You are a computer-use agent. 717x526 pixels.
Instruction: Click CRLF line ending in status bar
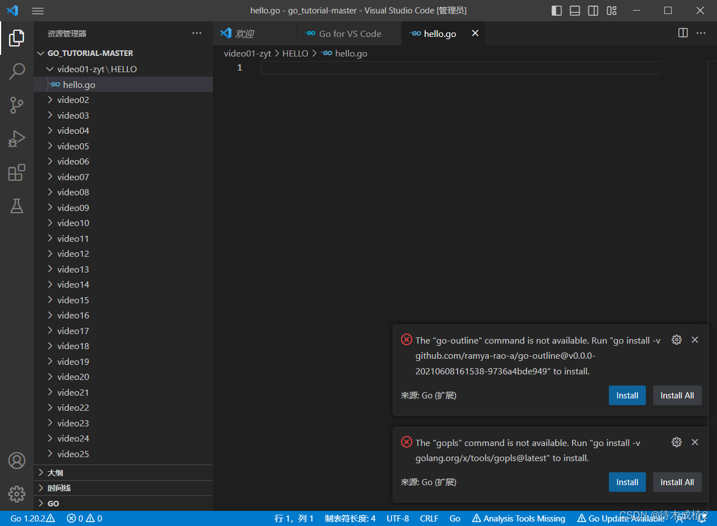[x=429, y=519]
